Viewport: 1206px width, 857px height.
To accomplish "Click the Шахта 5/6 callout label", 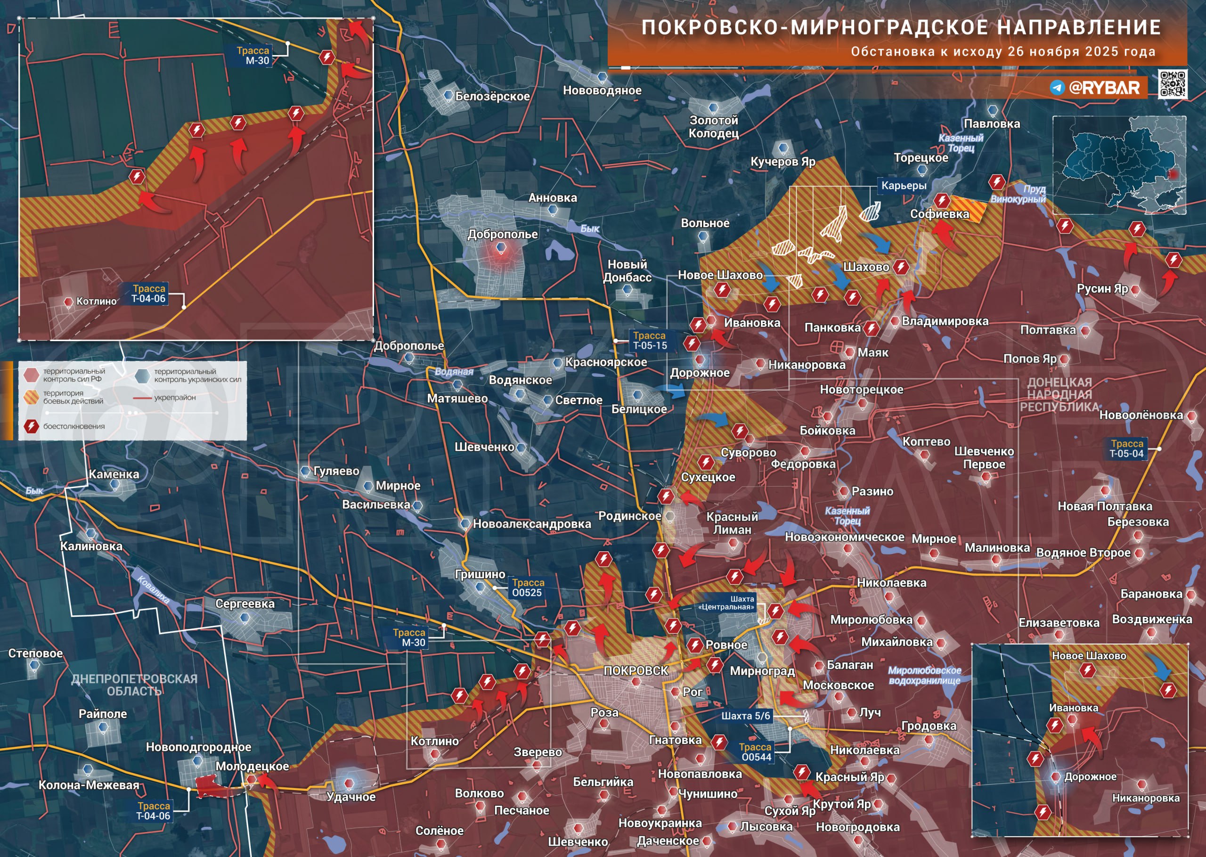I will [745, 716].
